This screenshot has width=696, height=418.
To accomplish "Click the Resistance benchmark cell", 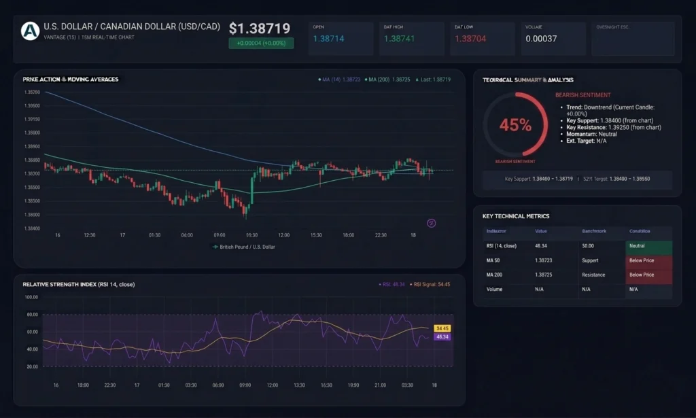I will click(593, 275).
